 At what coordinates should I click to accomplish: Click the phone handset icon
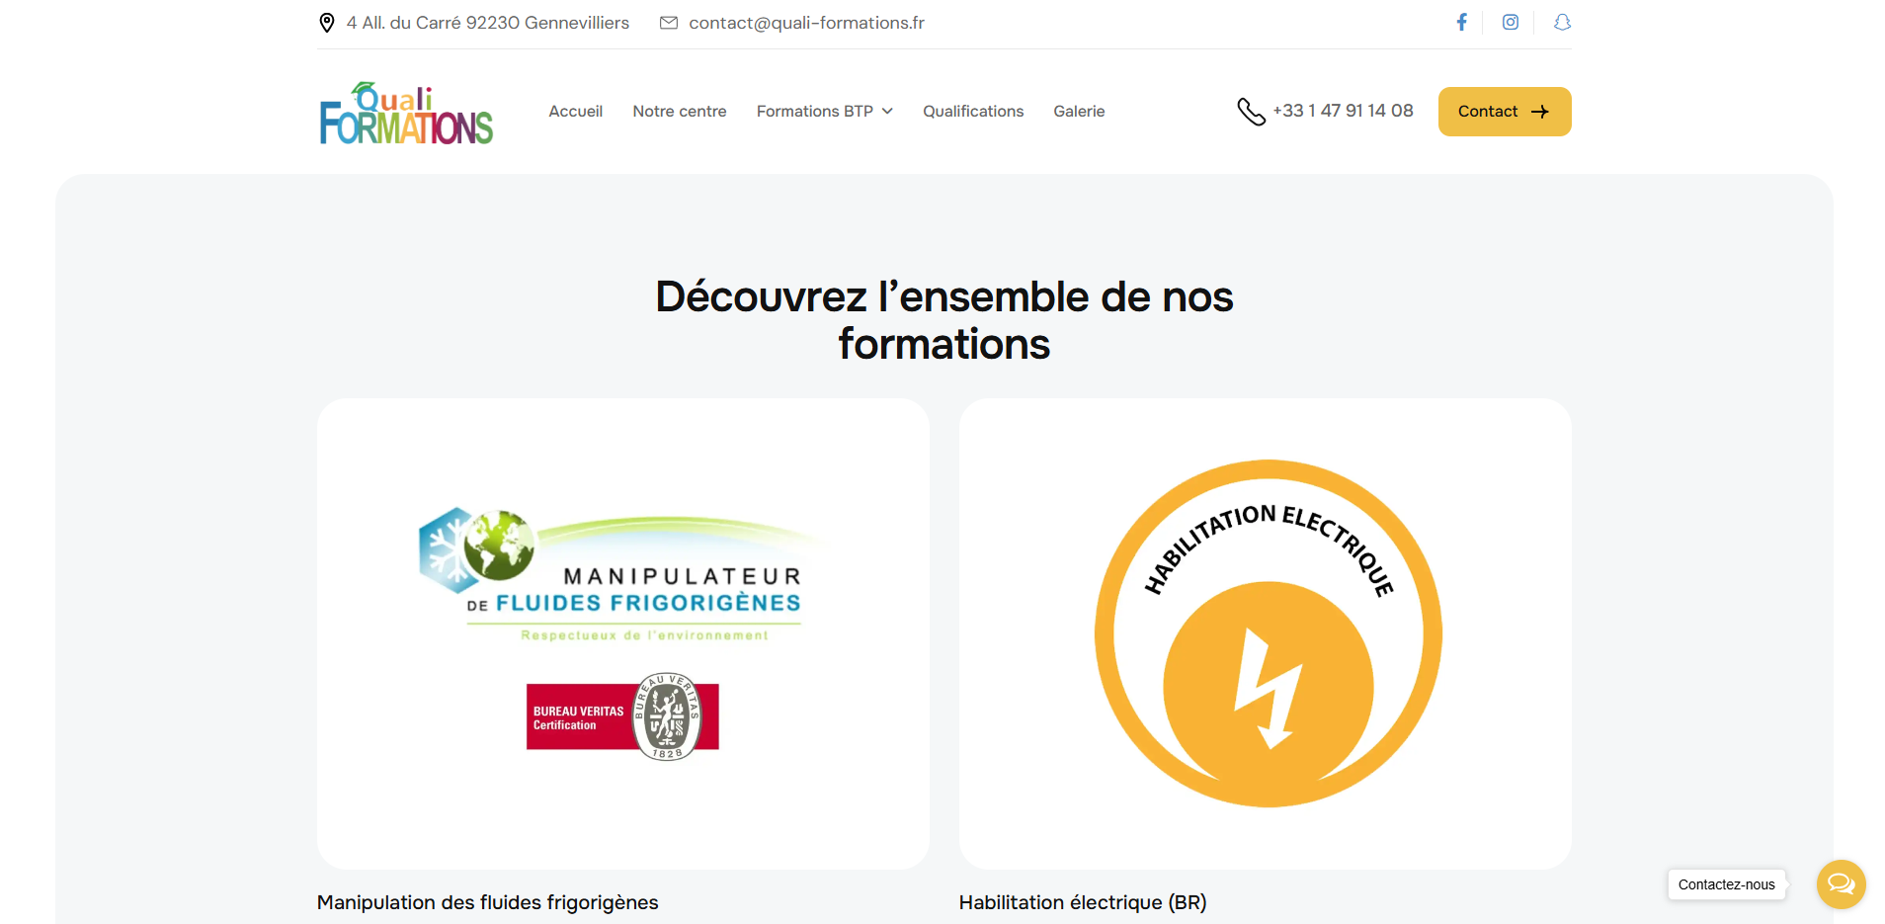(x=1251, y=112)
